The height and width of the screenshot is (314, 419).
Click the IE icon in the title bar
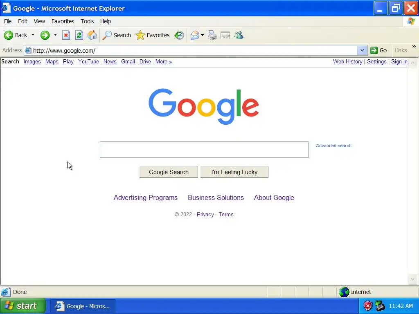[6, 8]
